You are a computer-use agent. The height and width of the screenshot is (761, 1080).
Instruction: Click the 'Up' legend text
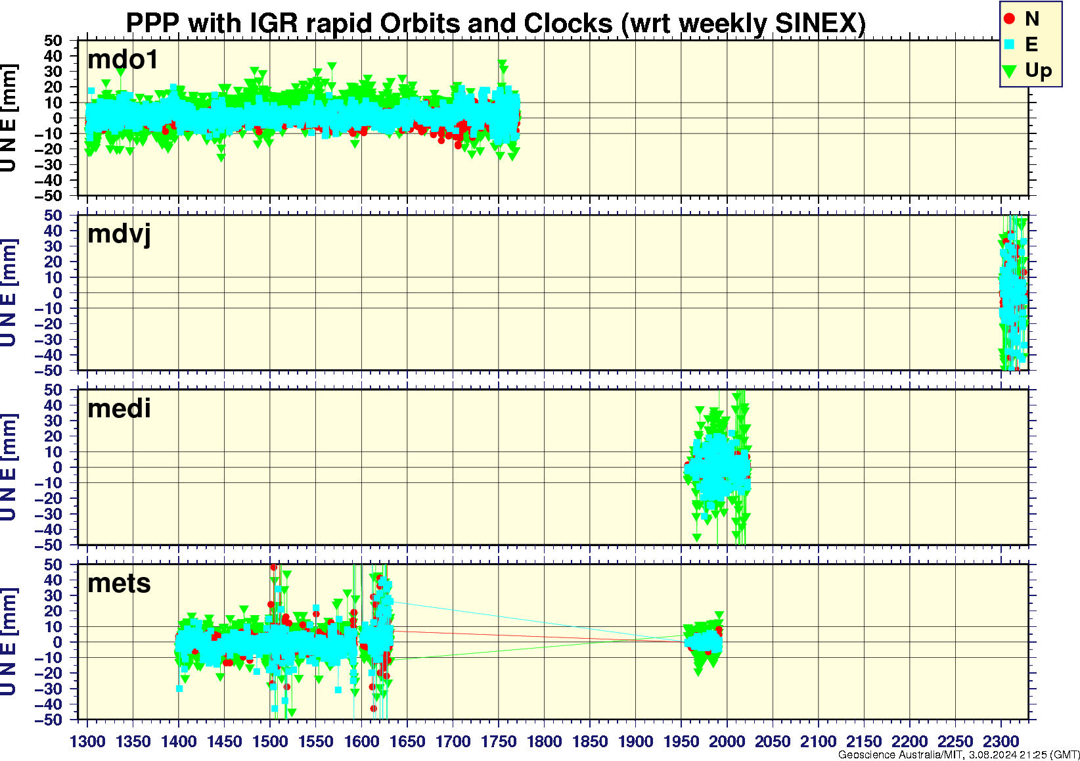[1039, 70]
